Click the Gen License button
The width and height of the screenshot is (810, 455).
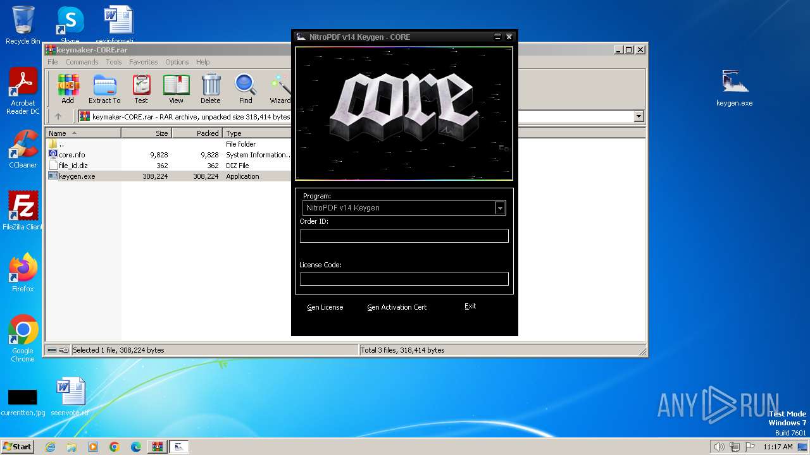pyautogui.click(x=325, y=307)
